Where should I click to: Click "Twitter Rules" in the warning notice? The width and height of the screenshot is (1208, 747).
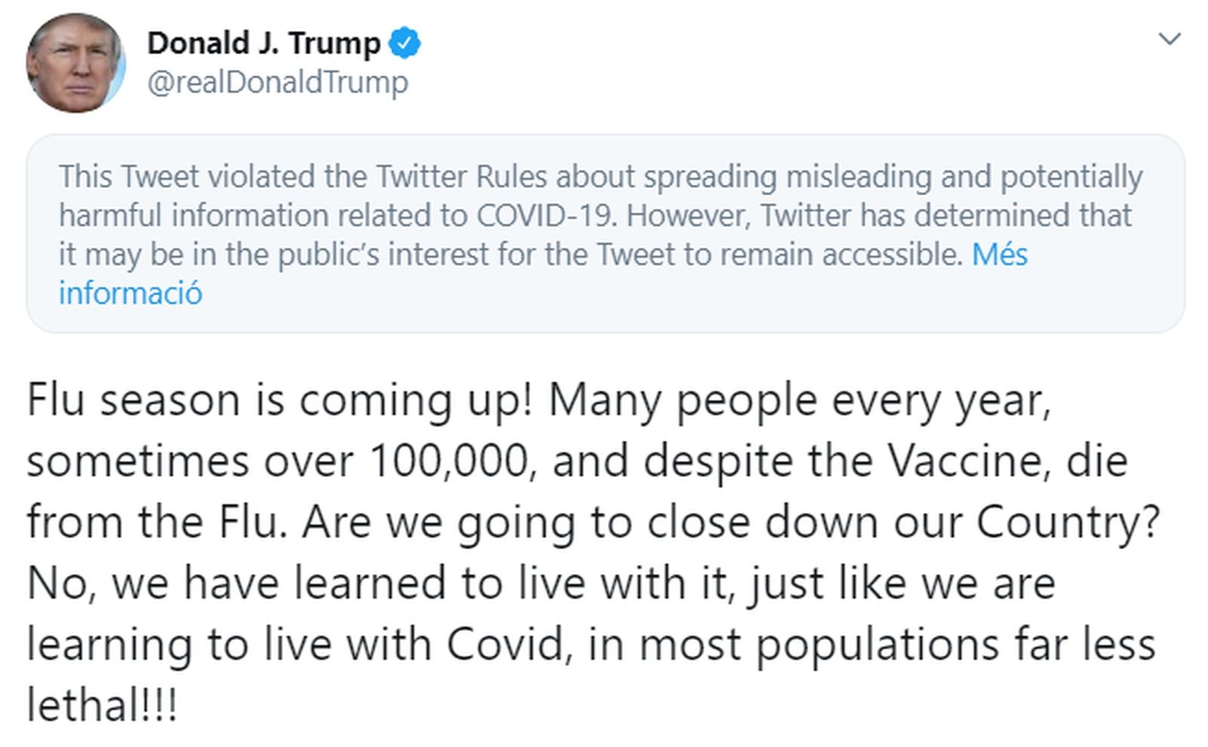pyautogui.click(x=461, y=177)
